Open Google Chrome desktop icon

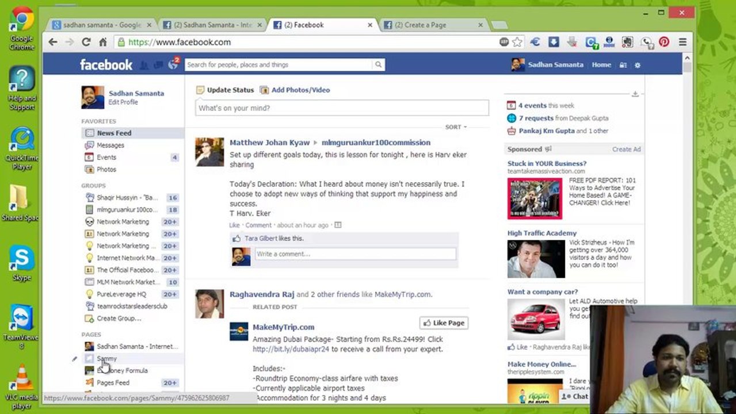pos(22,28)
